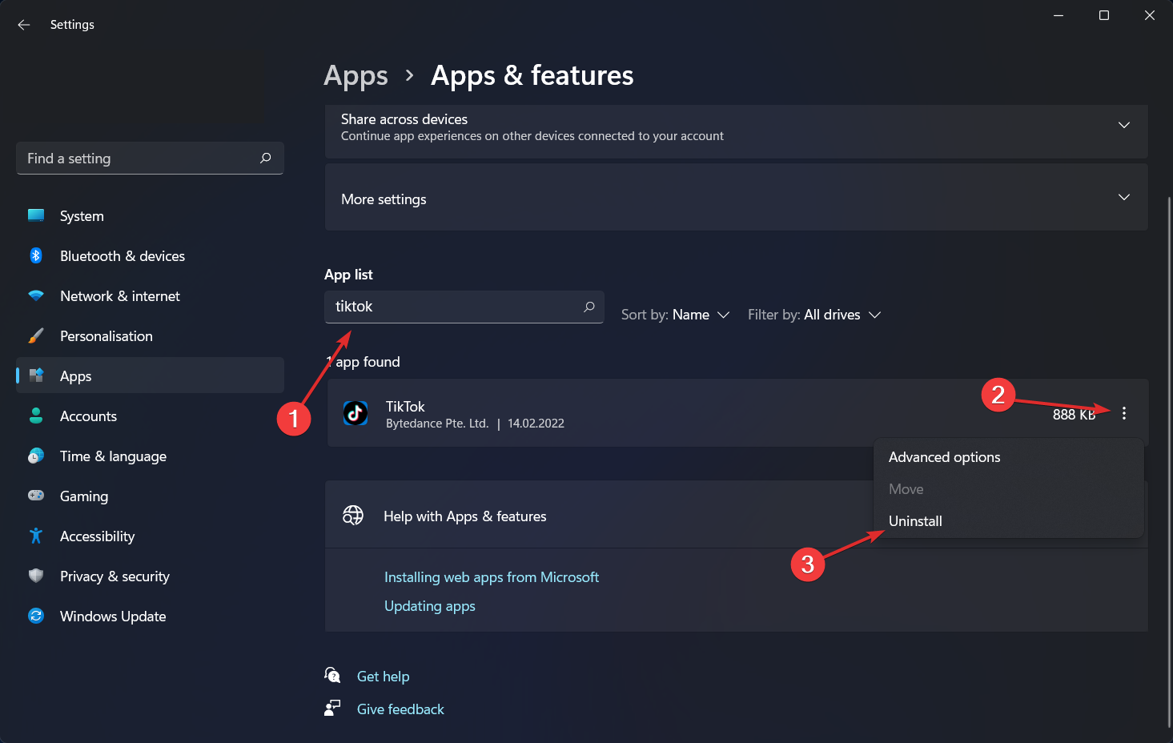The image size is (1173, 743).
Task: Click the Time & language globe icon
Action: tap(36, 456)
